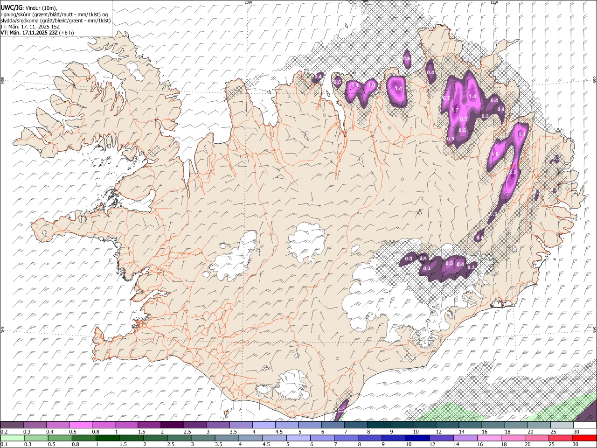
Task: Click the UWC/IG title in the header box
Action: pos(11,7)
